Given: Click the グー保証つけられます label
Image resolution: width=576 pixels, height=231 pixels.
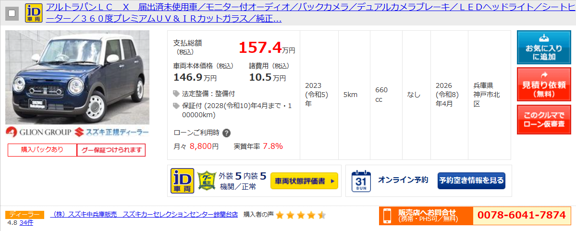Looking at the screenshot, I should point(111,150).
